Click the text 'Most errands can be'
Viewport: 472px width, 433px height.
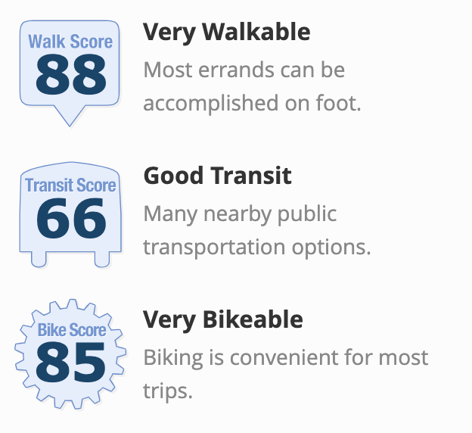click(x=244, y=70)
